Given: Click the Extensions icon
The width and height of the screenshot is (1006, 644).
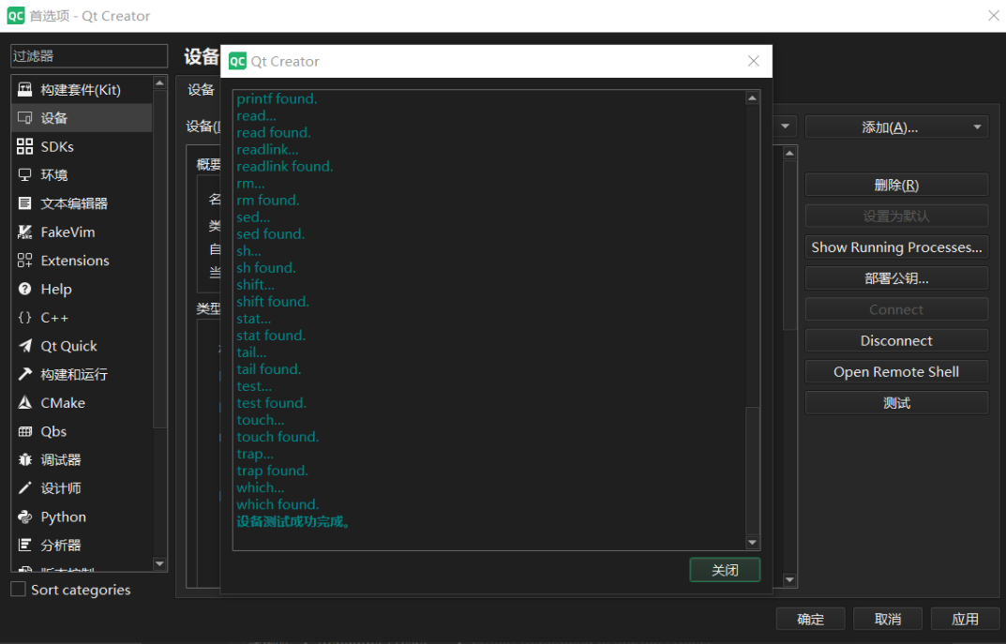Looking at the screenshot, I should (25, 261).
